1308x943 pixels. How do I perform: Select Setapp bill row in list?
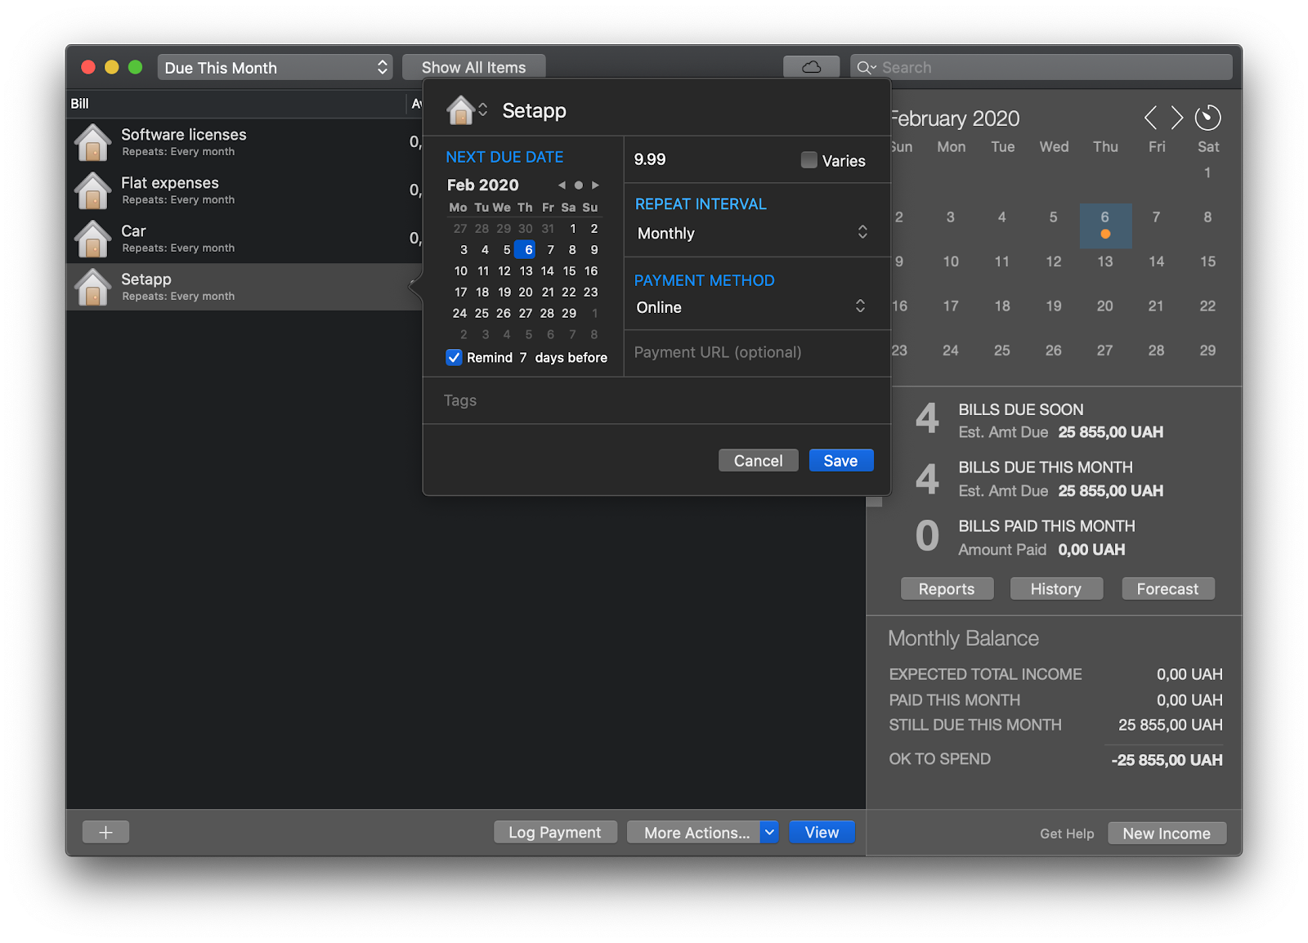click(x=244, y=287)
